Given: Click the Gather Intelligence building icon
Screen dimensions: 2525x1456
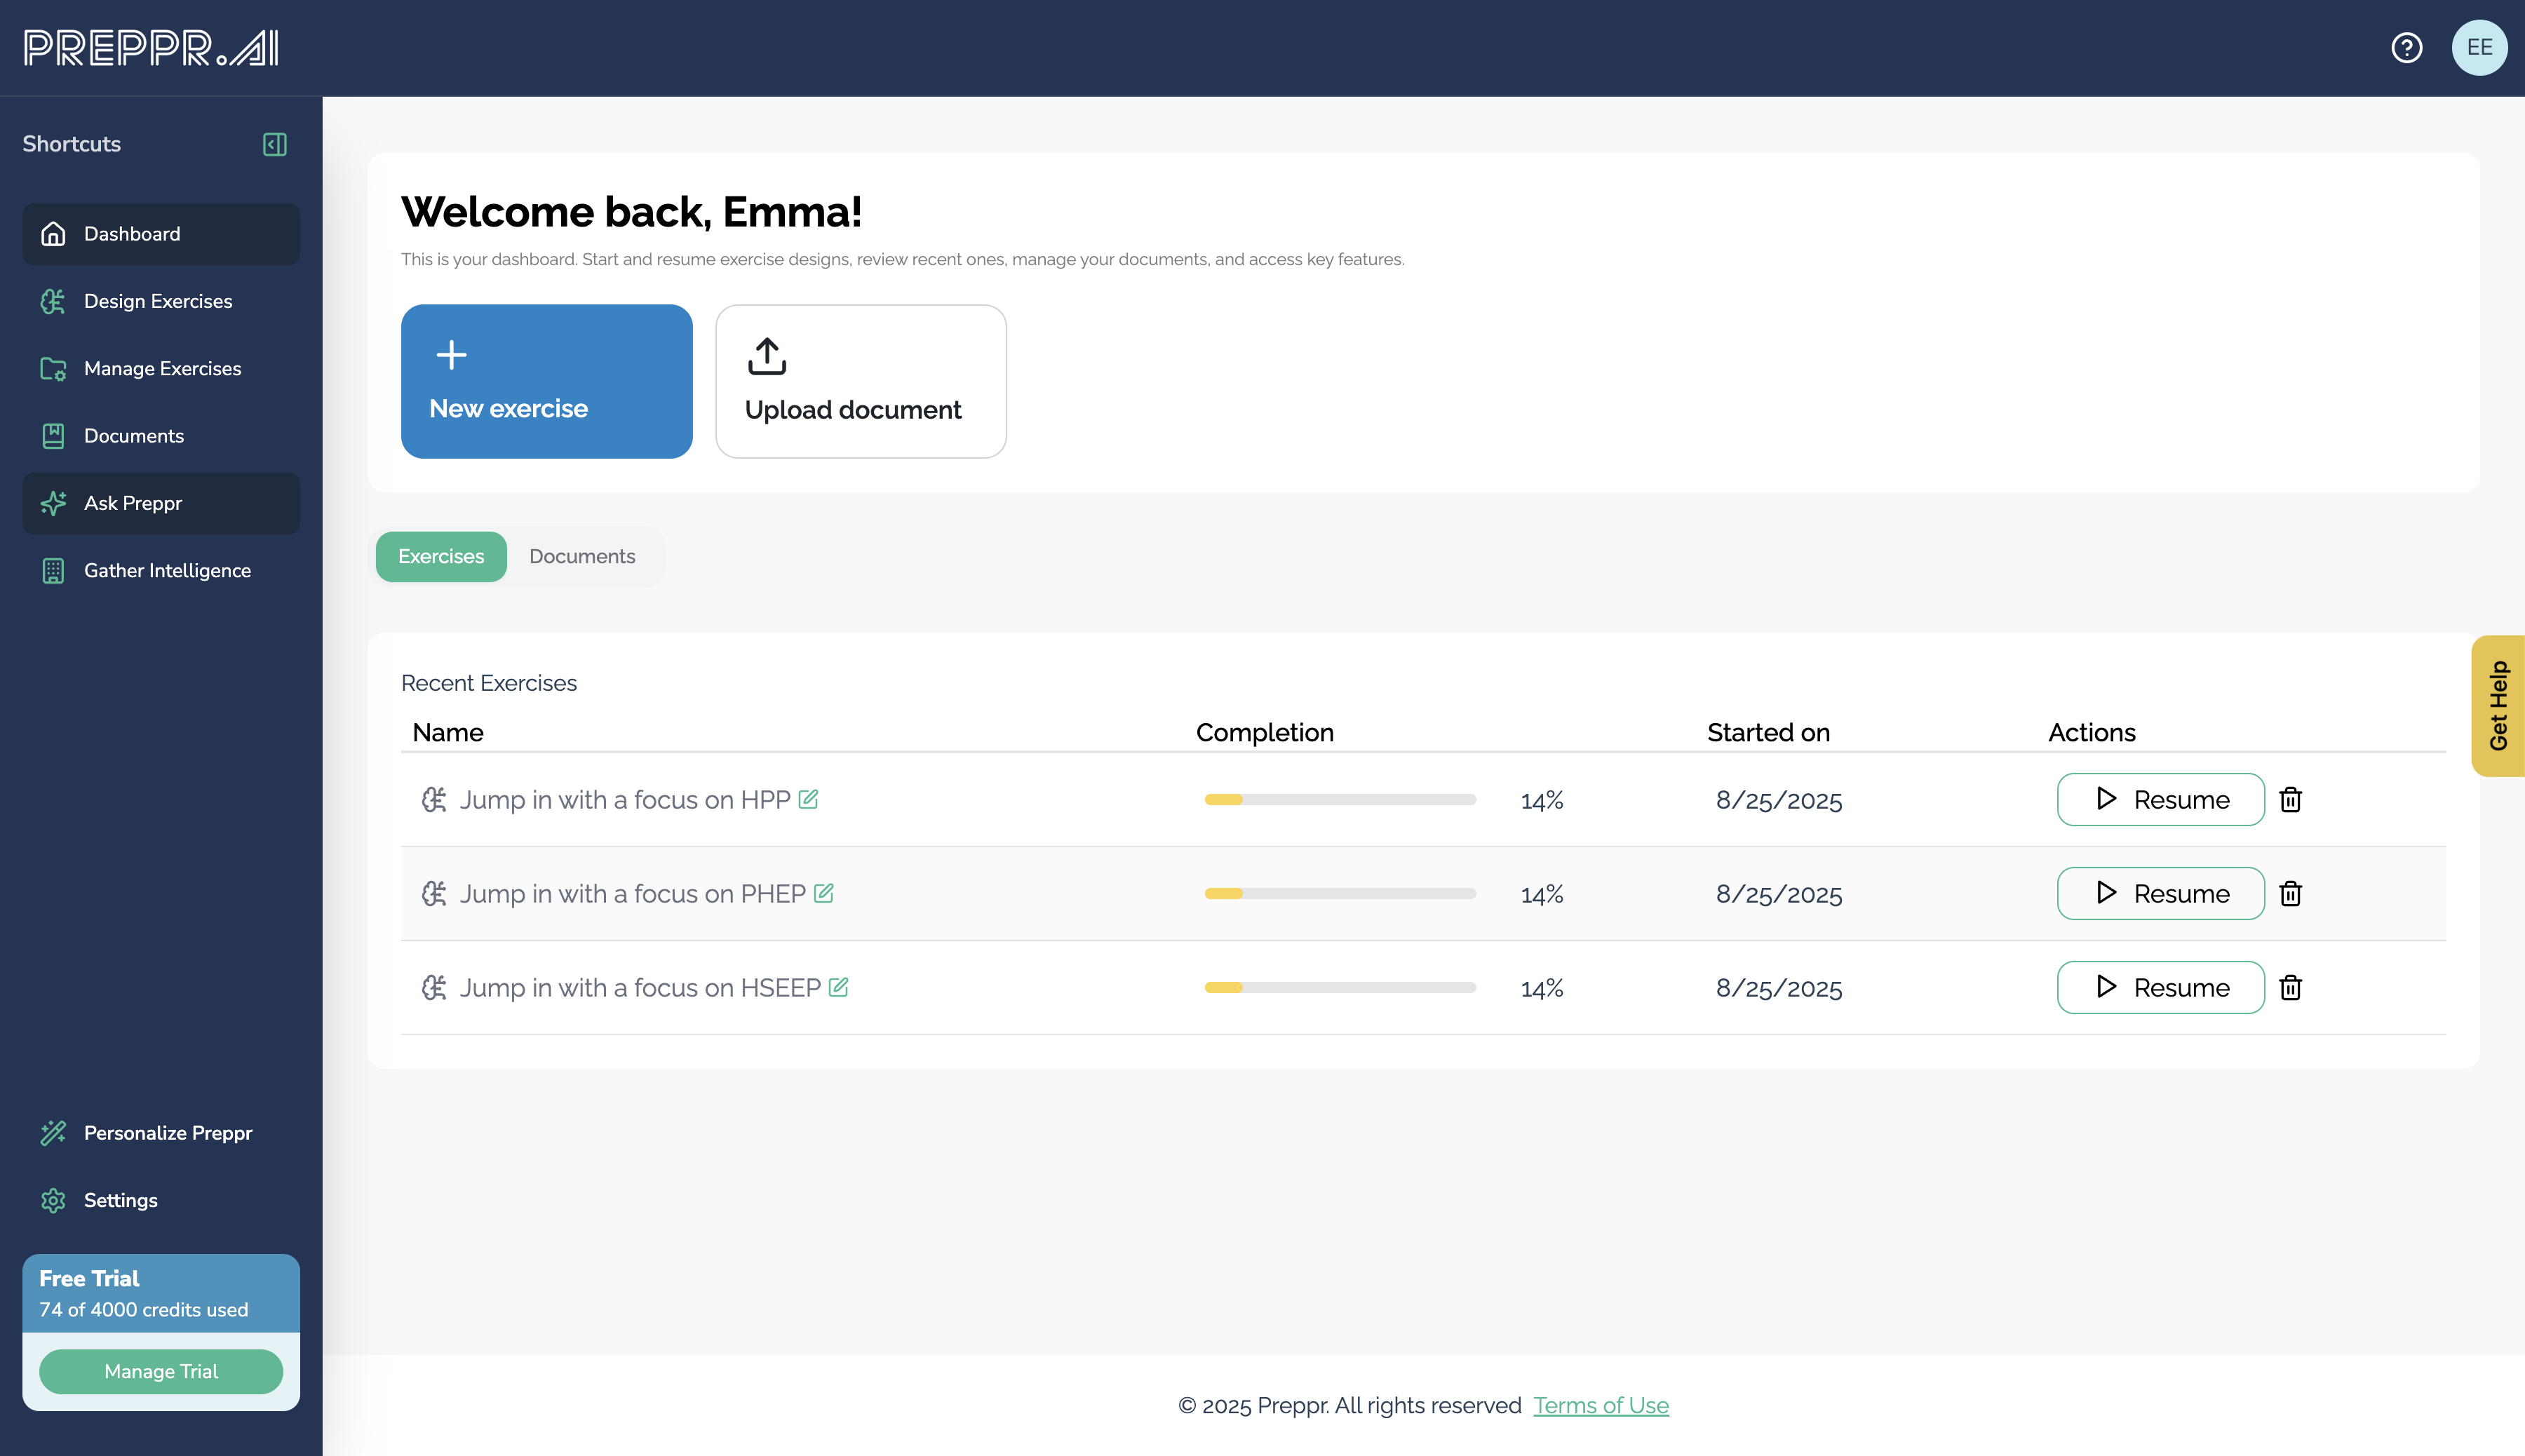Looking at the screenshot, I should click(x=53, y=571).
